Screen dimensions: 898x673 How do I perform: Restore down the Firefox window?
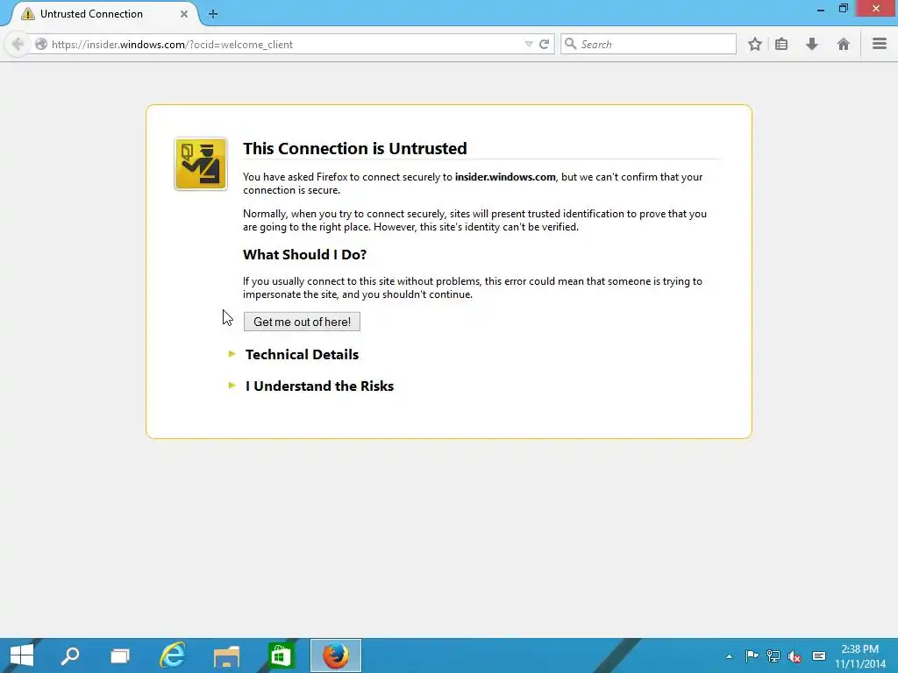click(843, 9)
